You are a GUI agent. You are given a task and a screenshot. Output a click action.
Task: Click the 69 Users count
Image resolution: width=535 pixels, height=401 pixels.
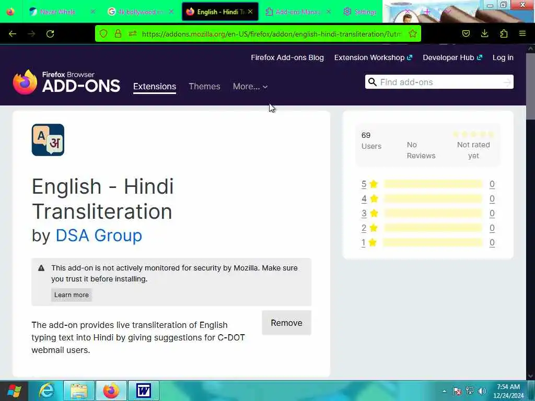coord(371,140)
